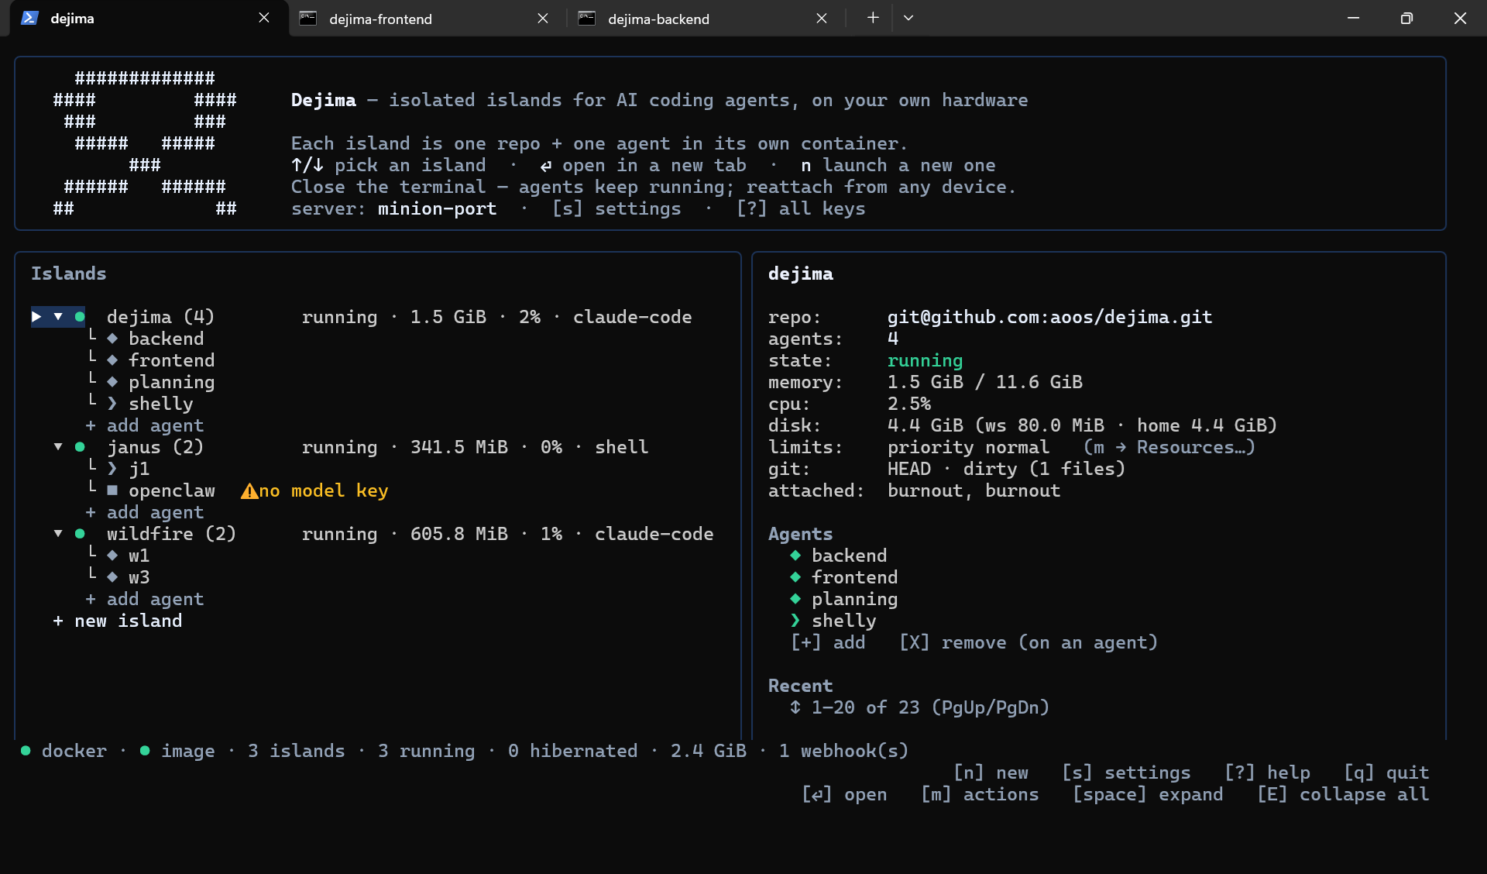Close the dejima tab
This screenshot has height=874, width=1487.
click(264, 18)
